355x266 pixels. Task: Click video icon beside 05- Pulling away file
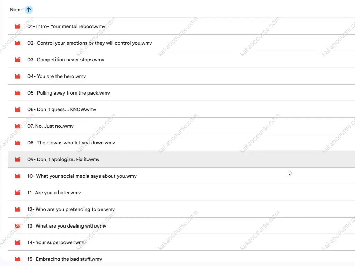point(18,93)
